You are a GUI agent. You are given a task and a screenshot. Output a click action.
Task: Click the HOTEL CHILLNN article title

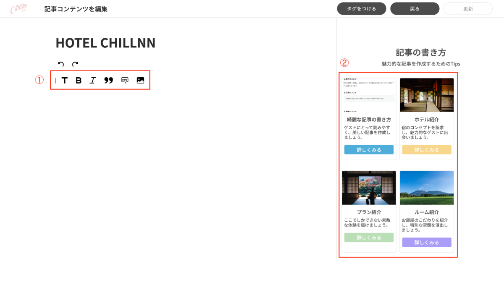coord(105,43)
